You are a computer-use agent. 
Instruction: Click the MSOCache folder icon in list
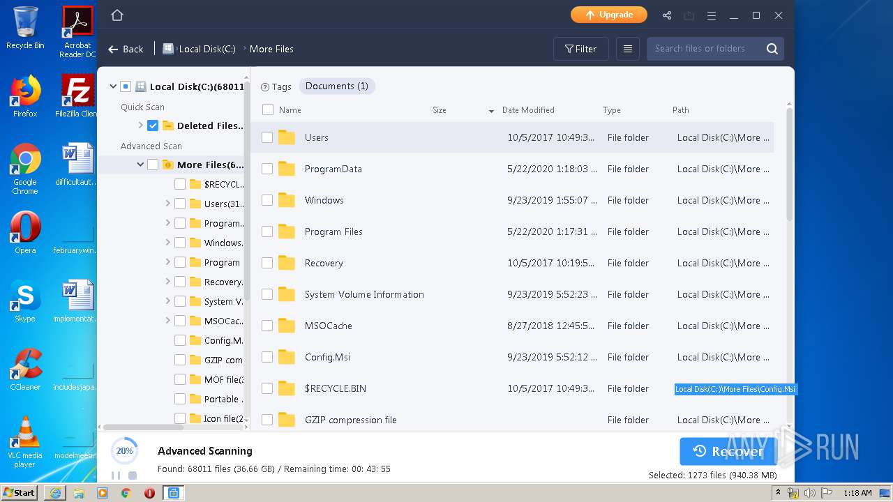click(287, 326)
